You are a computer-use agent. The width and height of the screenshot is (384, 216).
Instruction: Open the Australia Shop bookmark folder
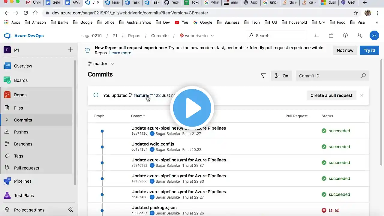[x=135, y=22]
